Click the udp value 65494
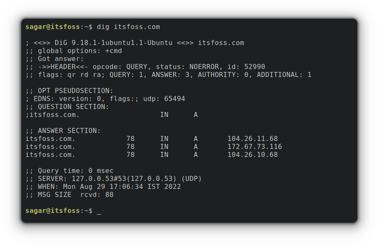Viewport: 379px width, 247px height. [174, 99]
